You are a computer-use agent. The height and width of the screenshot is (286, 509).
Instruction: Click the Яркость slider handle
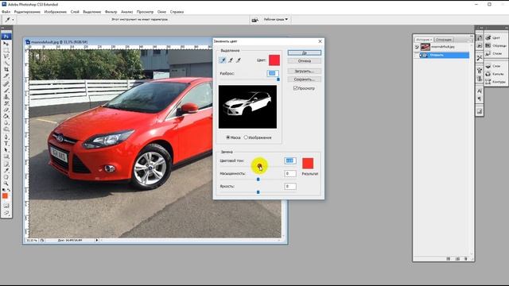[x=258, y=192]
